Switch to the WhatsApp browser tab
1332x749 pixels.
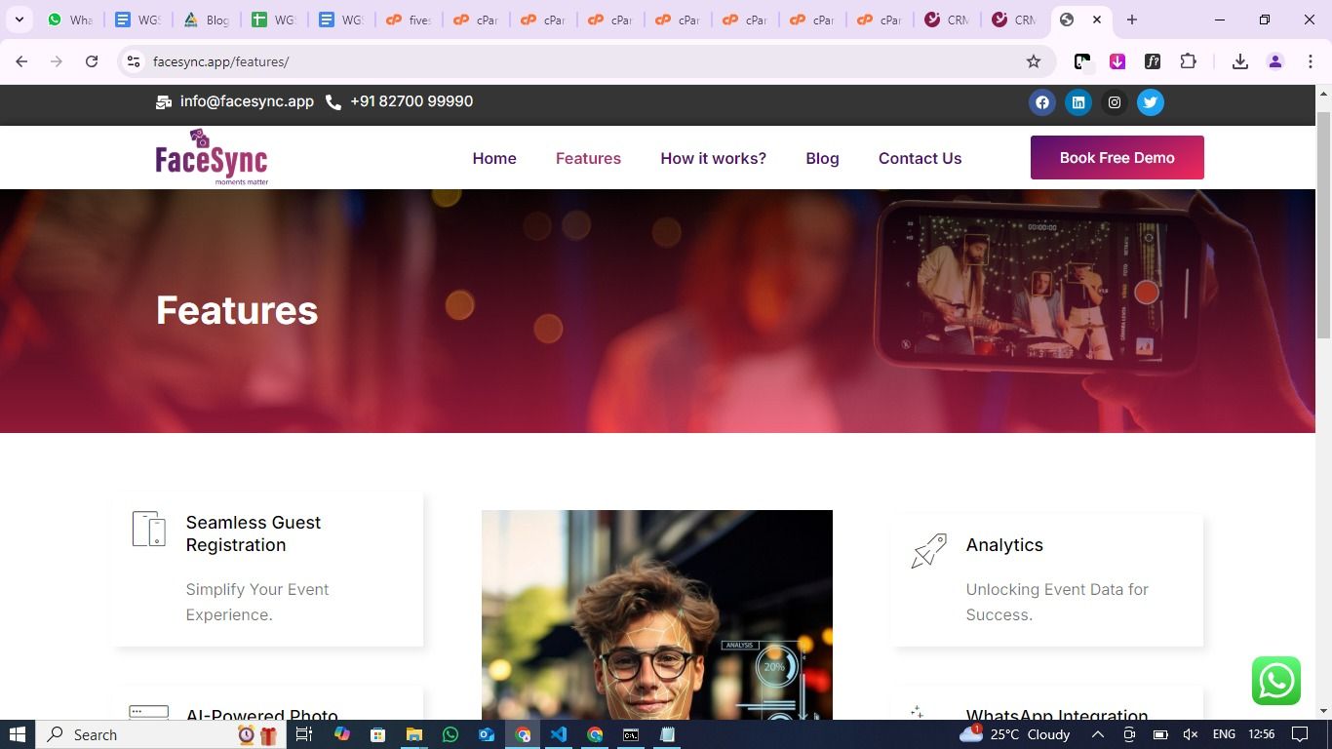click(70, 20)
